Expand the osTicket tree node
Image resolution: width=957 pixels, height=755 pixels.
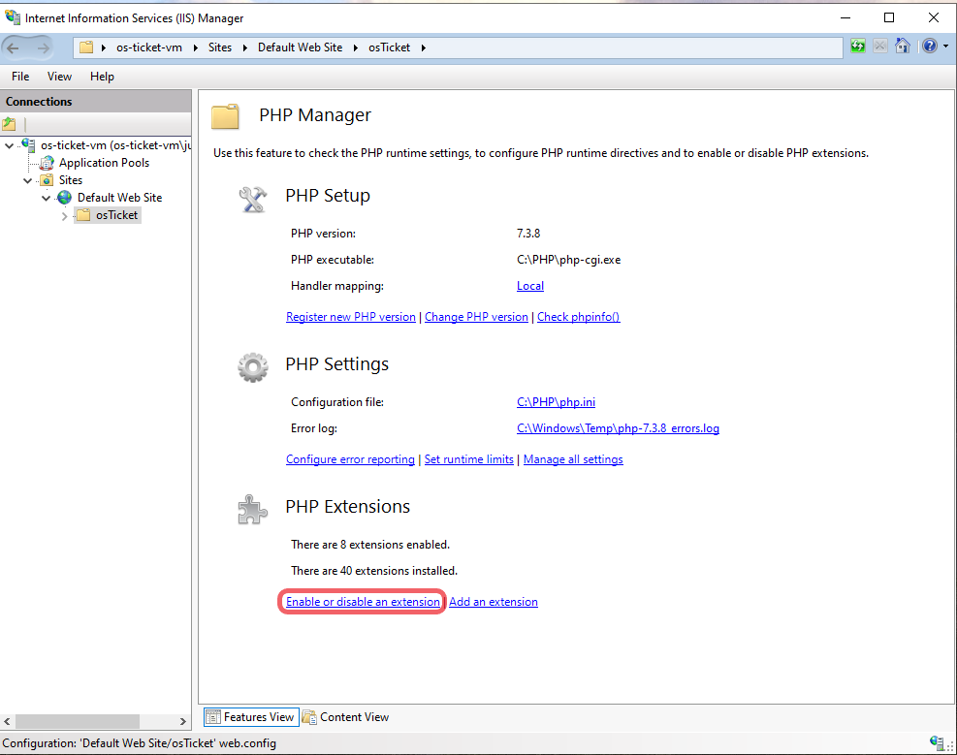tap(65, 215)
